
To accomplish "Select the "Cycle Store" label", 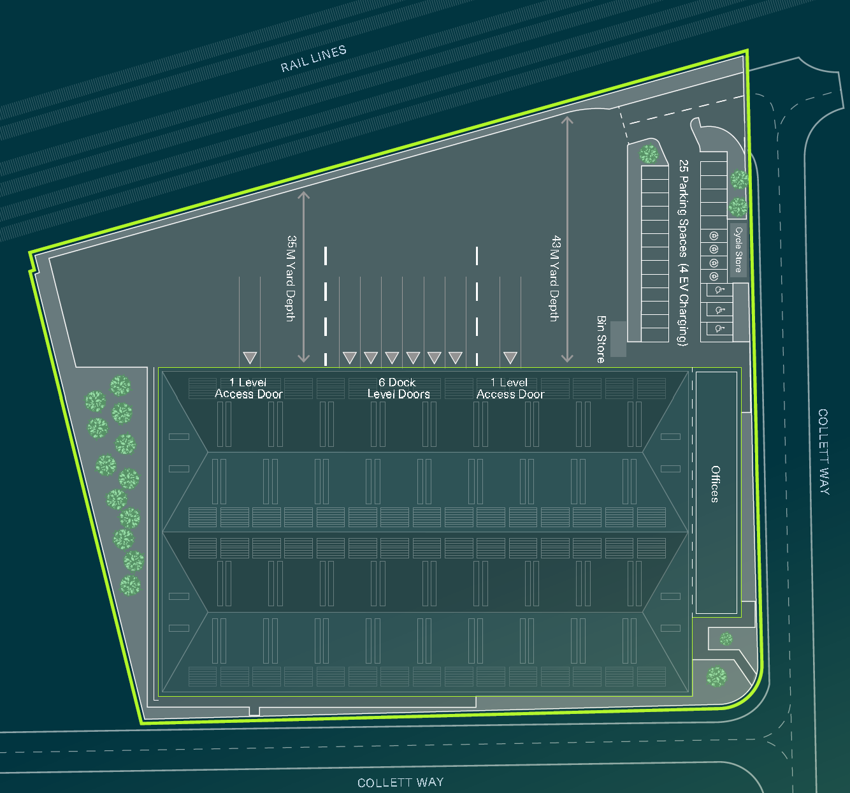I will (x=738, y=249).
